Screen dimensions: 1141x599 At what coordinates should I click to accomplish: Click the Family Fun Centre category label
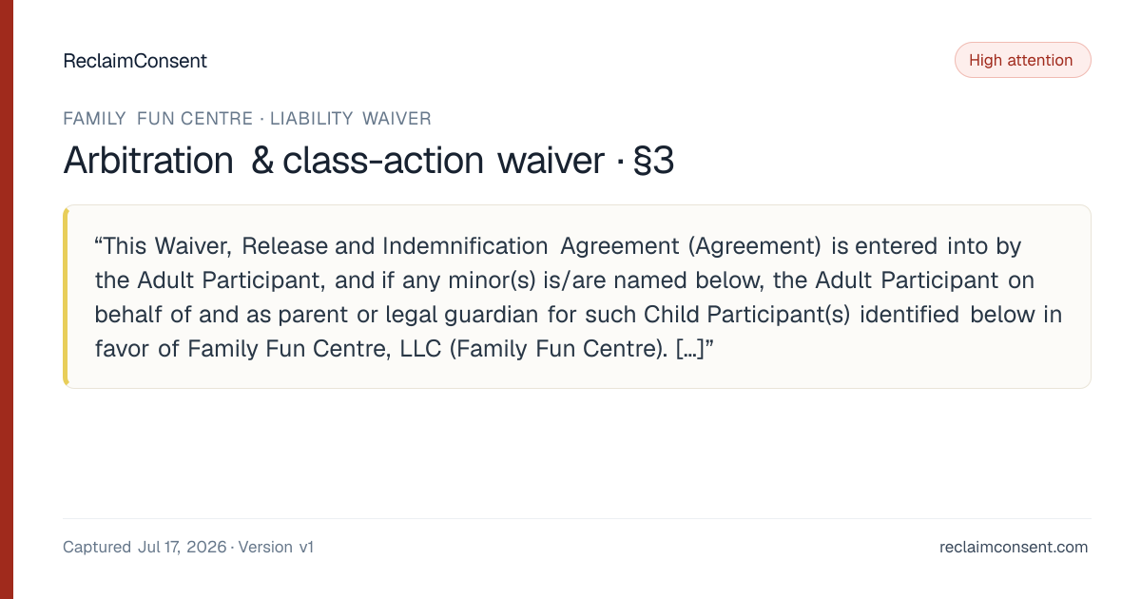pos(158,119)
